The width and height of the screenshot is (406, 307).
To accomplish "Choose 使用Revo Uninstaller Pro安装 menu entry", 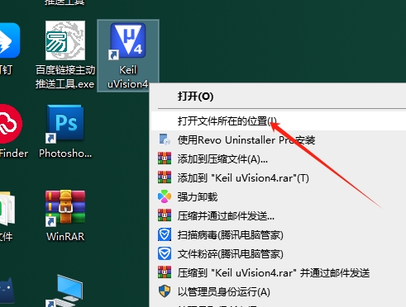I will pyautogui.click(x=279, y=140).
